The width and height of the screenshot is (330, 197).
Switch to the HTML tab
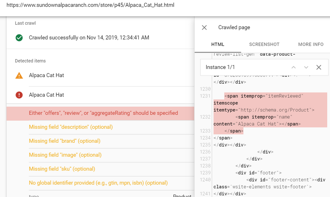point(218,44)
